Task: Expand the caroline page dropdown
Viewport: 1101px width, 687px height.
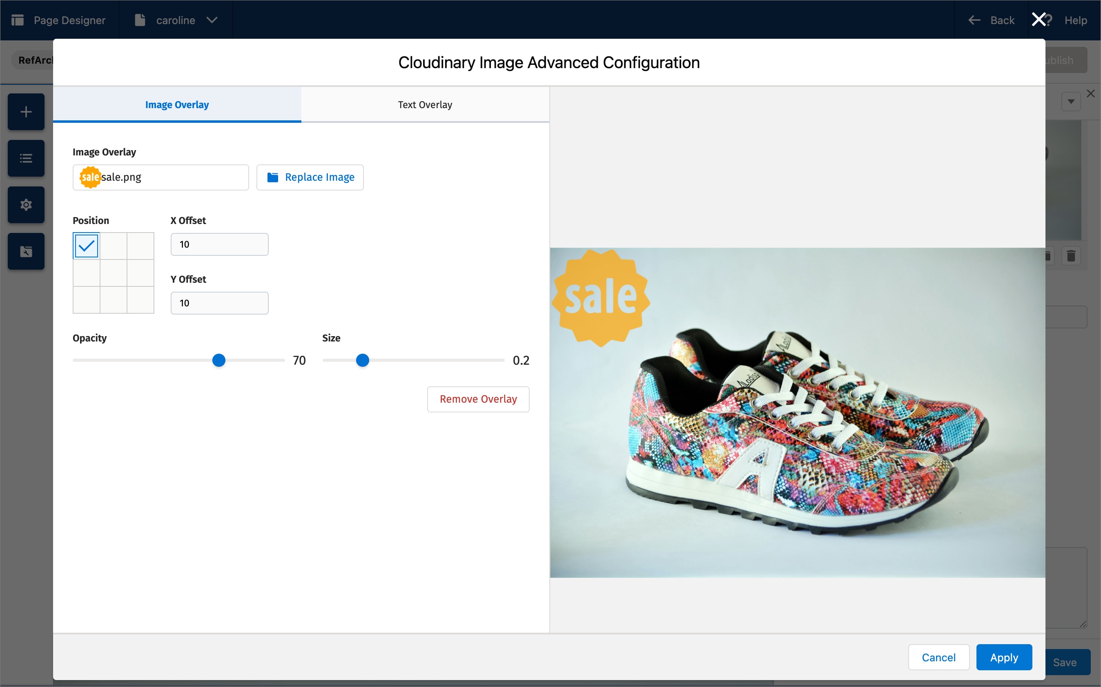Action: 212,20
